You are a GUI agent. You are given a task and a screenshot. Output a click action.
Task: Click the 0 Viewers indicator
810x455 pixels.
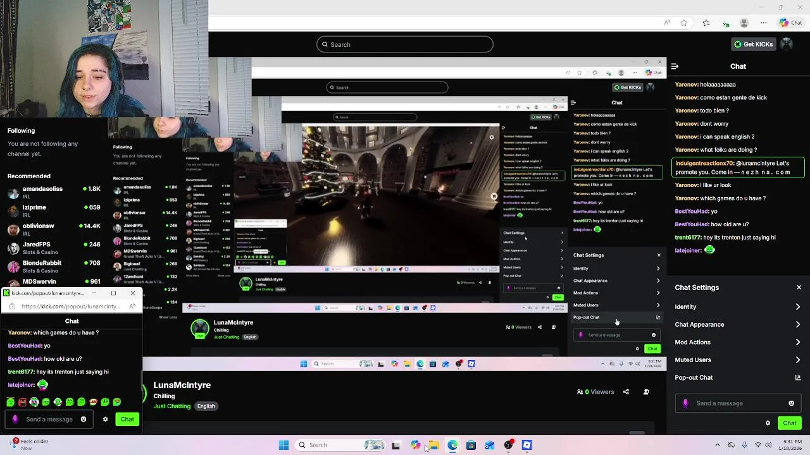pyautogui.click(x=595, y=392)
